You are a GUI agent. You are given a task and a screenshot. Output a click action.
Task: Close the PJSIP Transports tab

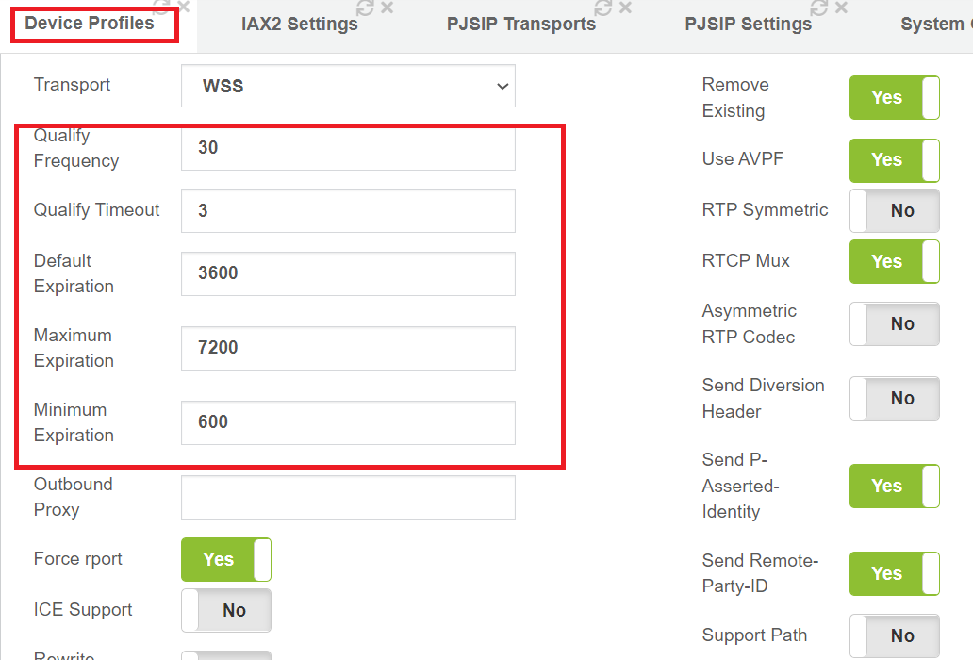coord(625,8)
